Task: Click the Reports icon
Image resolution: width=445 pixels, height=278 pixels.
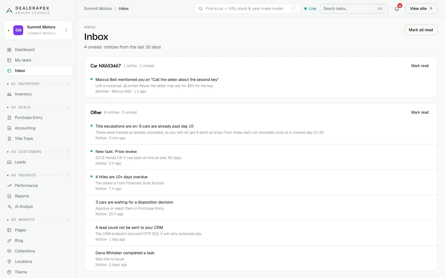Action: tap(9, 196)
